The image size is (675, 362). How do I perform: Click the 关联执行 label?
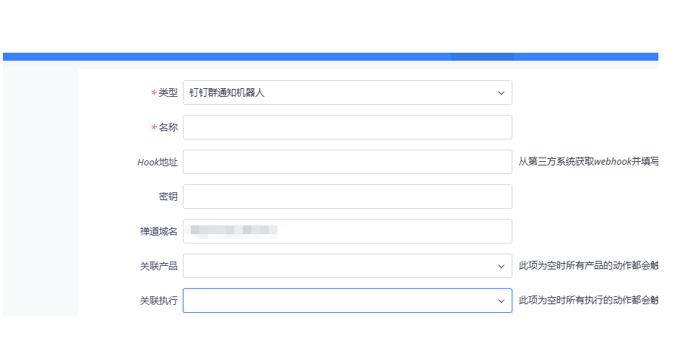[158, 301]
